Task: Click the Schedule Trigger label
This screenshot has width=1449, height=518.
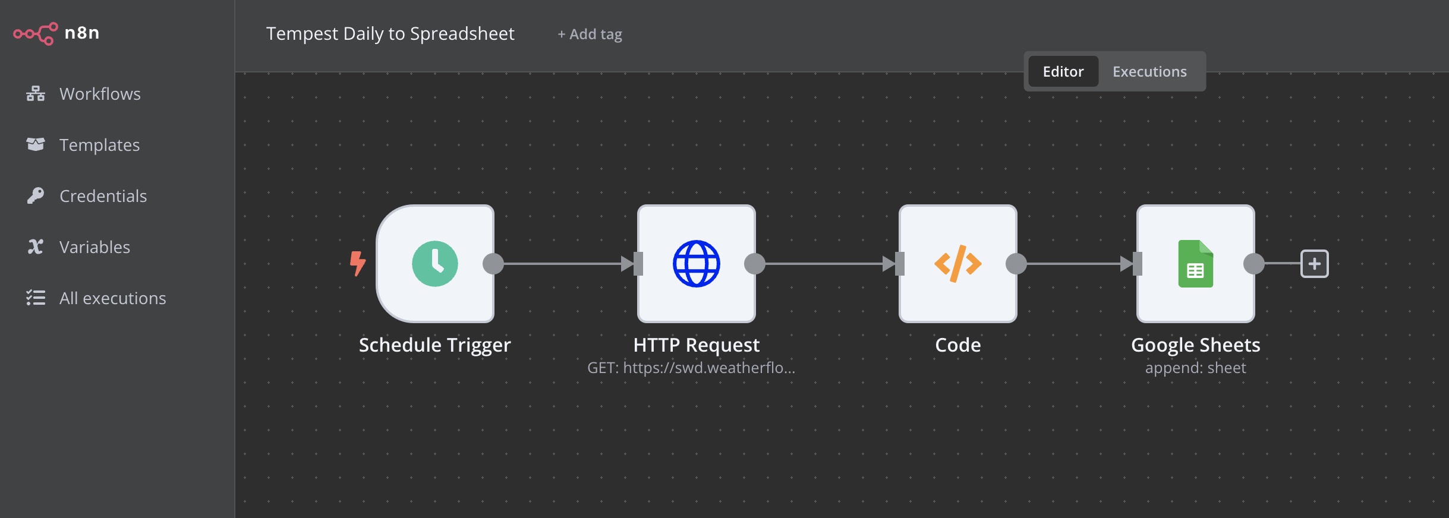Action: 434,345
